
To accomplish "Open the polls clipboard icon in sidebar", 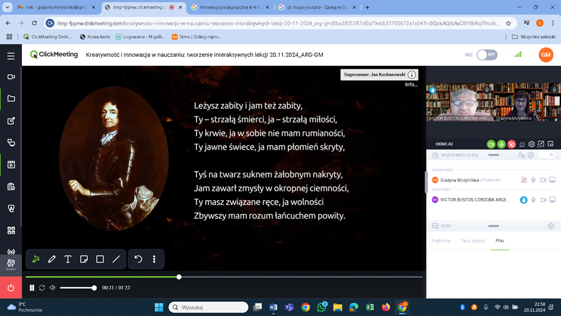I will tap(11, 187).
